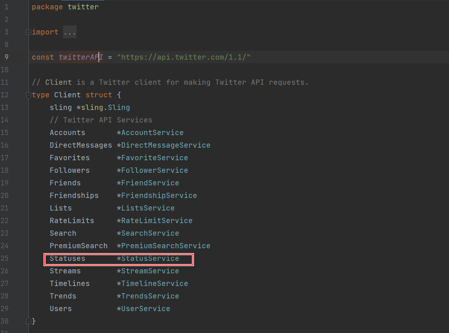This screenshot has width=449, height=333.
Task: Click the Accounts field name
Action: 67,133
